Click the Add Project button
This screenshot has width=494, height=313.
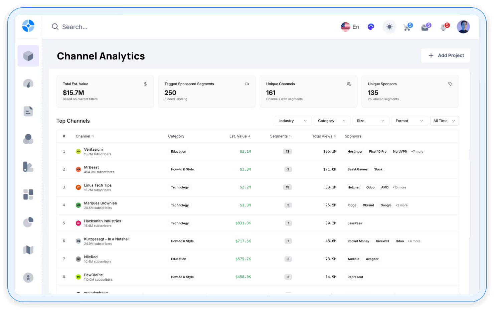point(446,55)
